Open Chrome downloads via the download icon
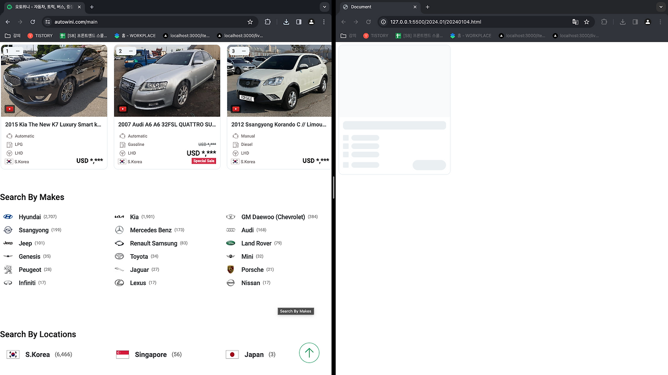Image resolution: width=668 pixels, height=375 pixels. click(x=286, y=22)
